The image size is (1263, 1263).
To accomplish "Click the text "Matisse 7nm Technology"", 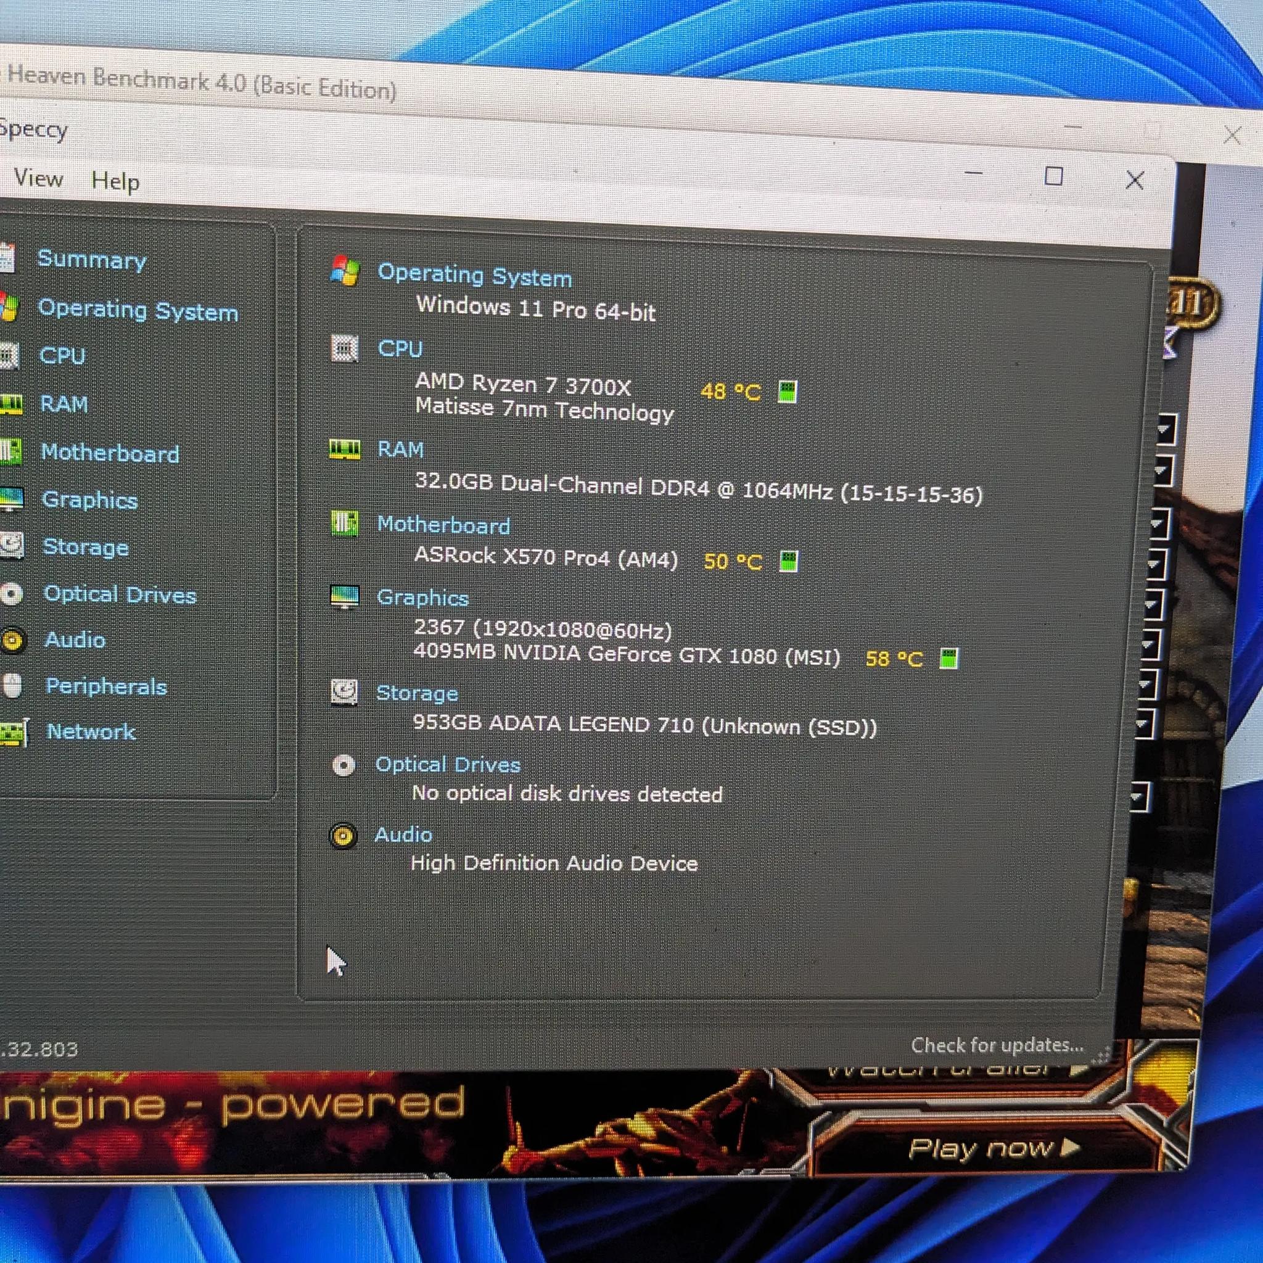I will (x=545, y=411).
